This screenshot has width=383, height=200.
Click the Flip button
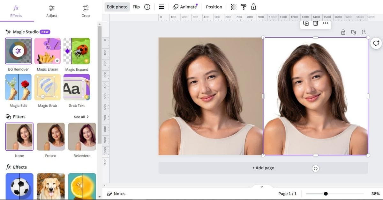(x=136, y=7)
